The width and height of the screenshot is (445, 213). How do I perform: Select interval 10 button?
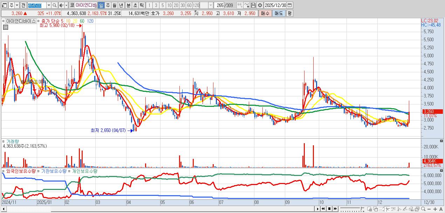(169, 6)
